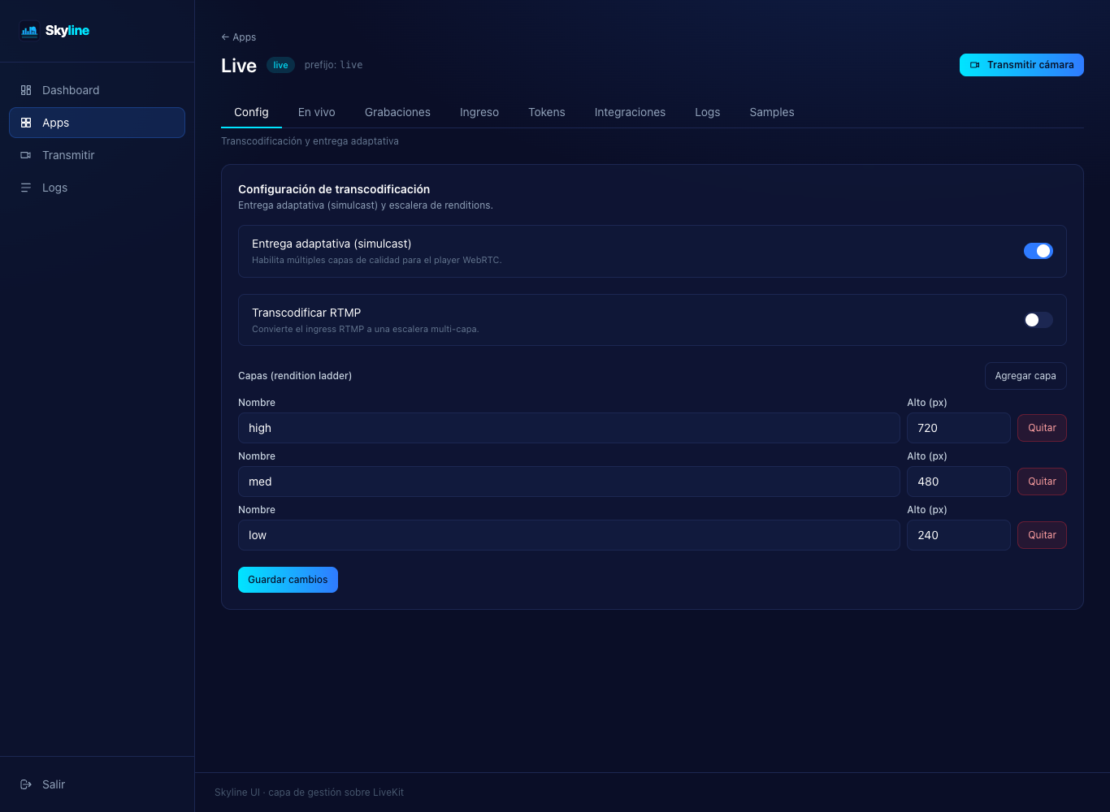Click the Skyline brand name text
The width and height of the screenshot is (1110, 812).
point(67,31)
